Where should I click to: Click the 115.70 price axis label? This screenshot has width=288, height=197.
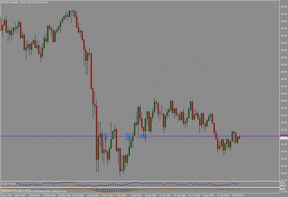point(284,166)
